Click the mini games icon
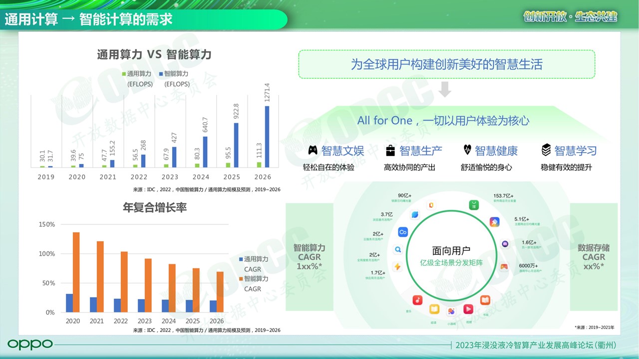Viewport: 639px width, 359px height. 451,311
